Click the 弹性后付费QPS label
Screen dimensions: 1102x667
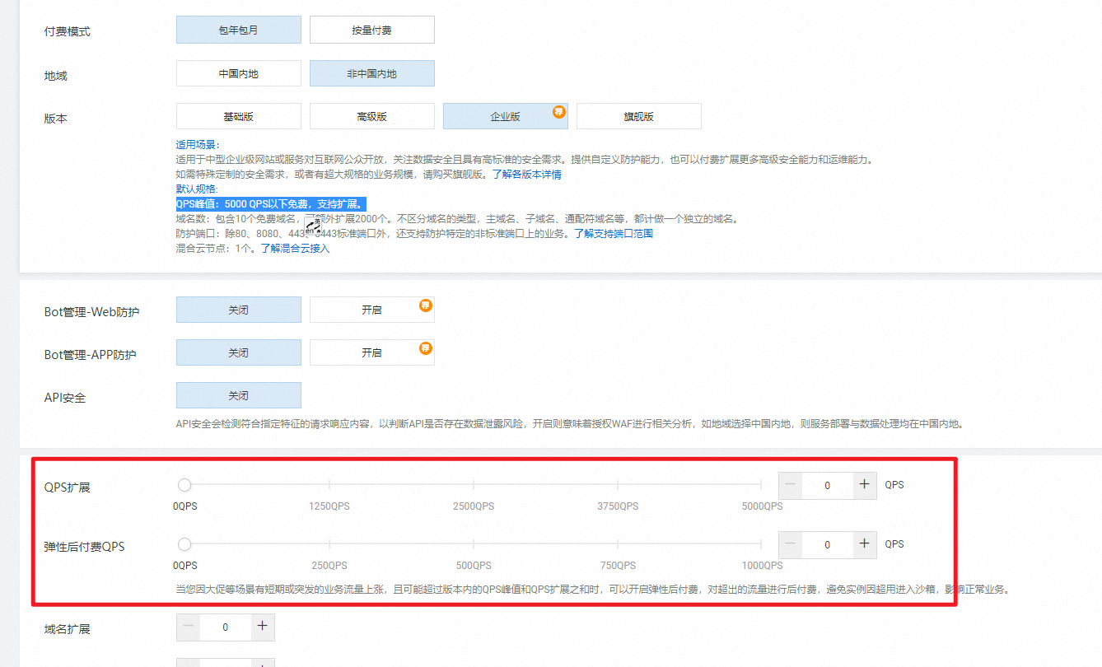(85, 546)
